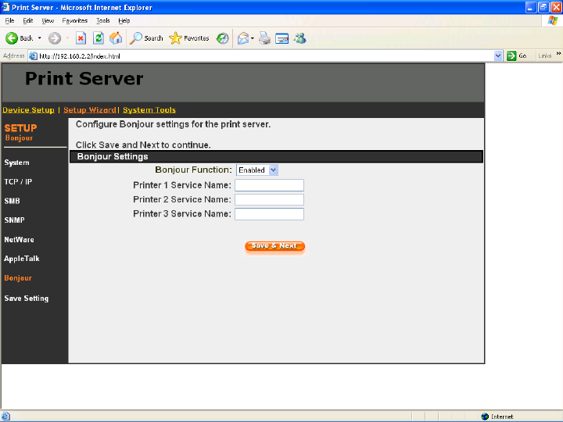The height and width of the screenshot is (422, 563).
Task: Click the Windows flag logo
Action: [x=553, y=20]
